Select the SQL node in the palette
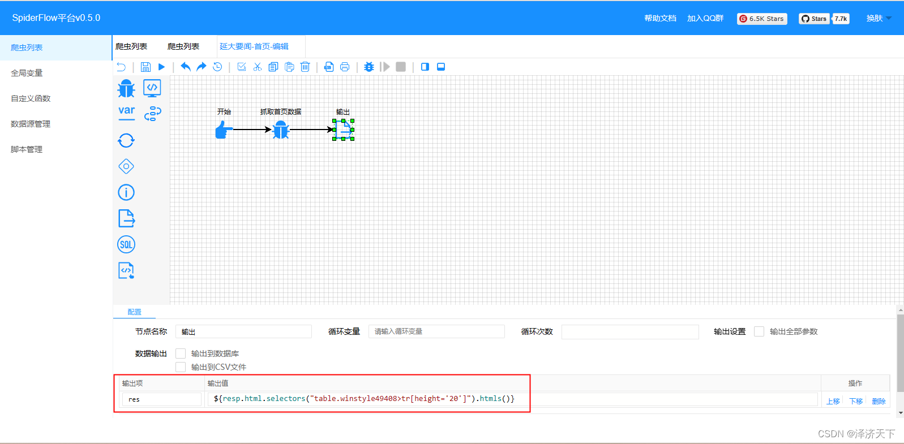904x444 pixels. click(x=126, y=244)
